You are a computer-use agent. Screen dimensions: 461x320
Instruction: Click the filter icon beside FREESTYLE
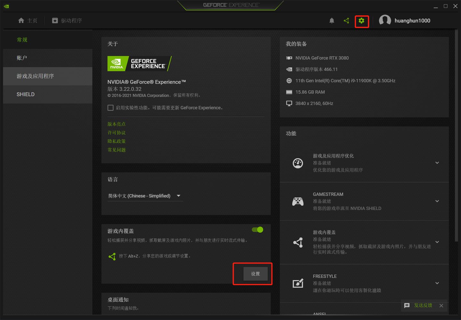pyautogui.click(x=298, y=283)
